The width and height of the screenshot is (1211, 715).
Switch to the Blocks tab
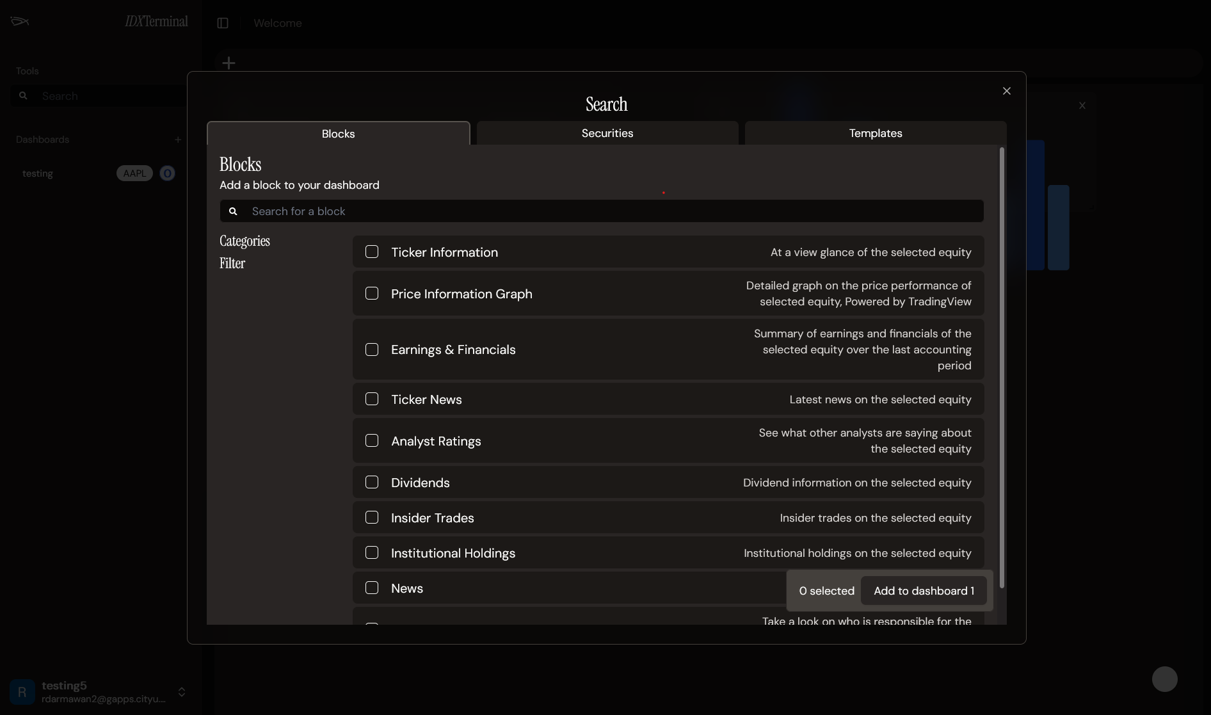339,133
